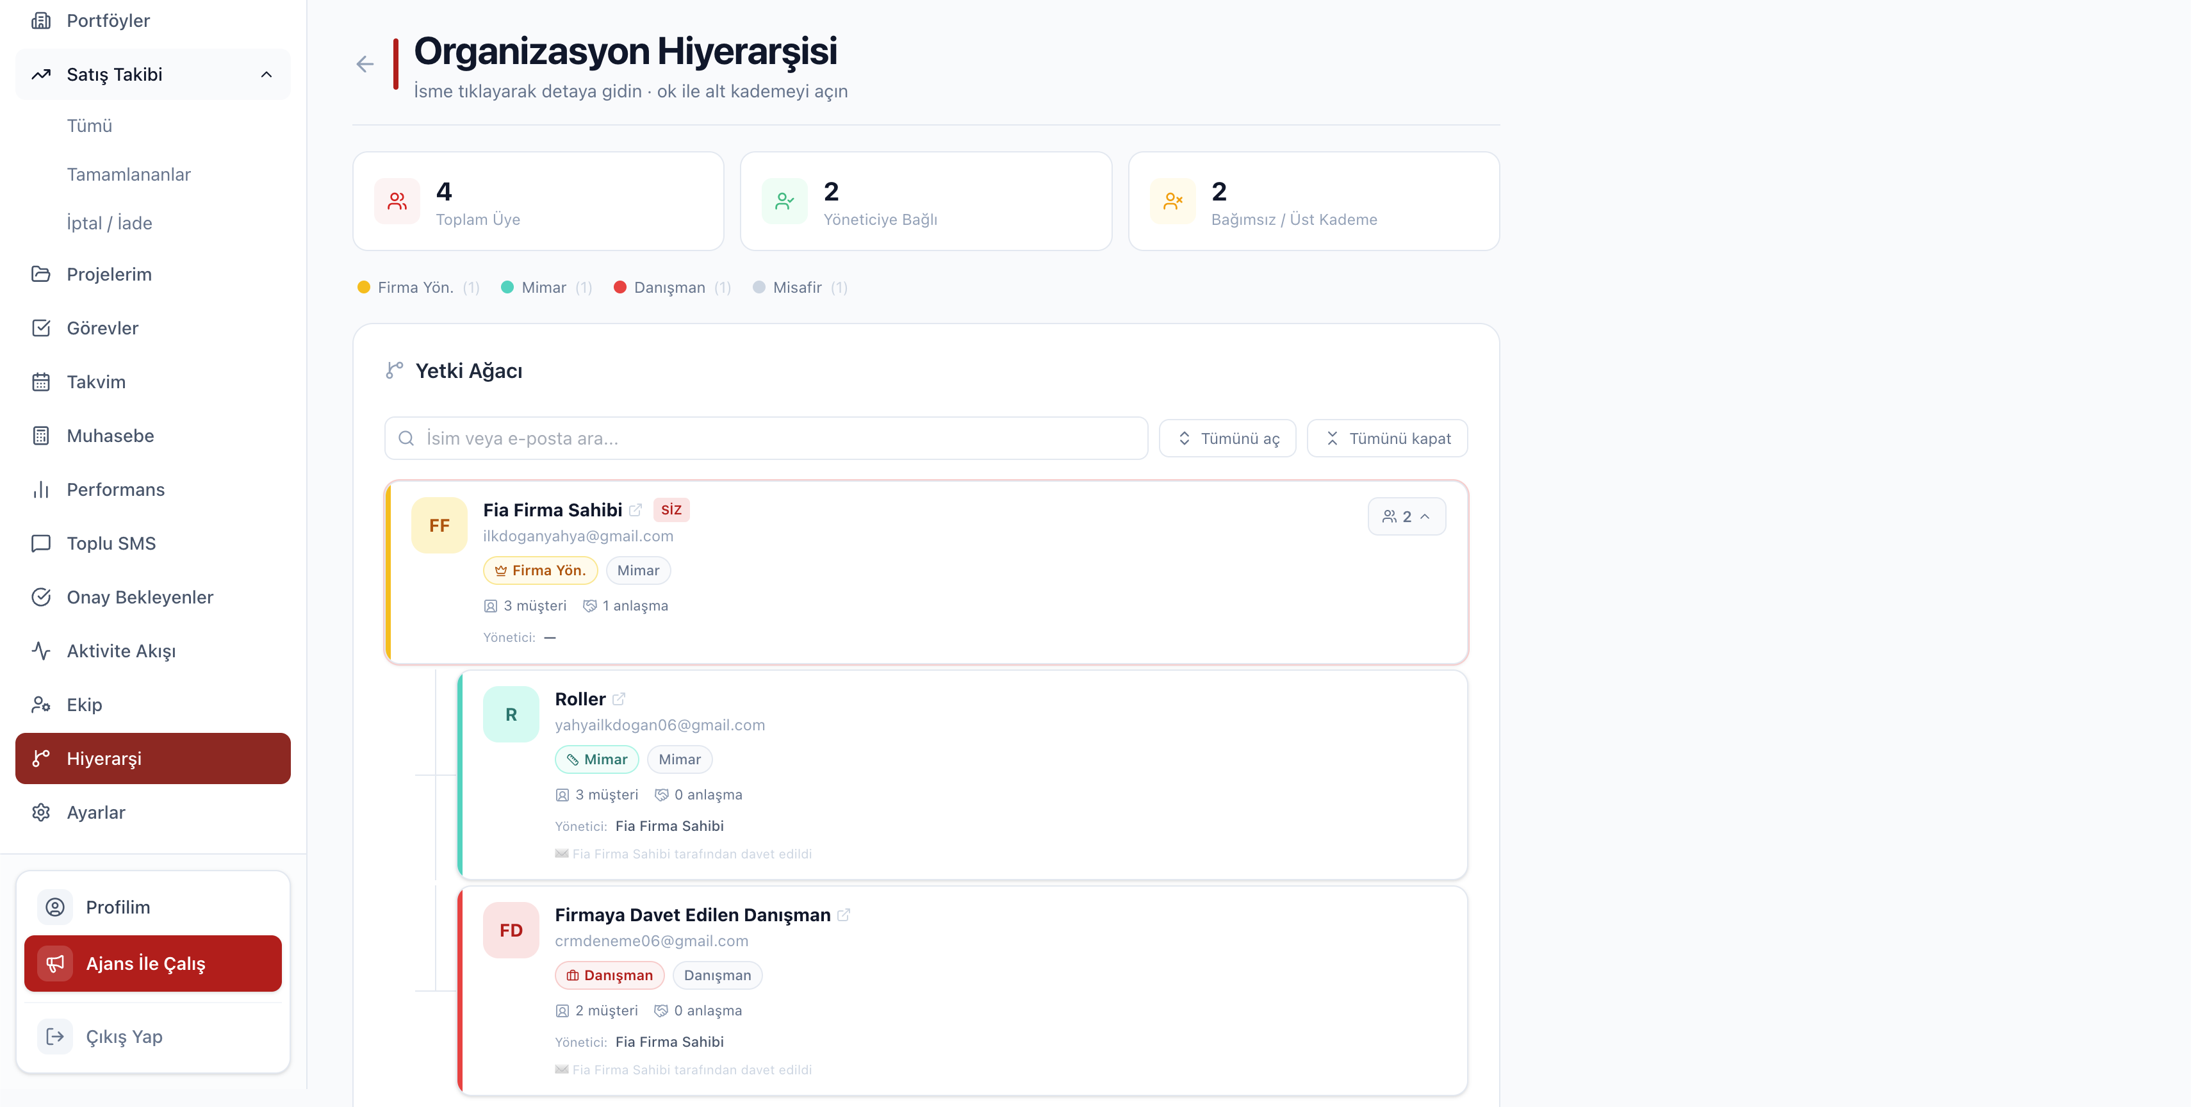Click the teal Mimar badge on Roller
Viewport: 2191px width, 1107px height.
click(x=597, y=759)
